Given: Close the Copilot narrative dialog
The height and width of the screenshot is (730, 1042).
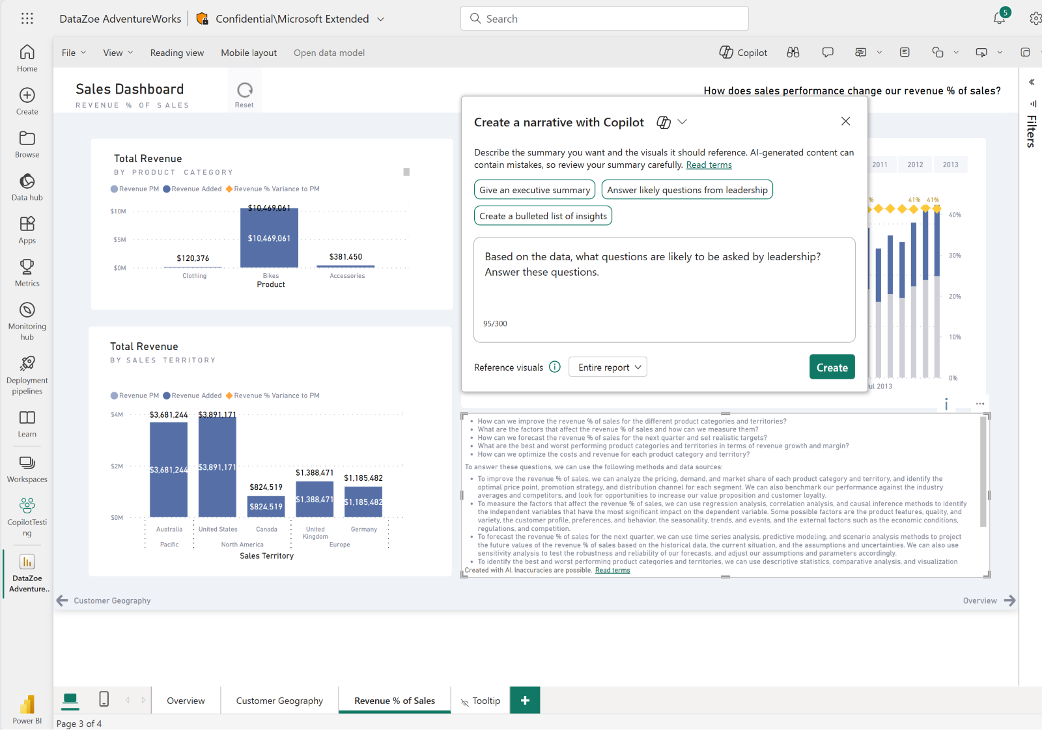Looking at the screenshot, I should click(845, 121).
